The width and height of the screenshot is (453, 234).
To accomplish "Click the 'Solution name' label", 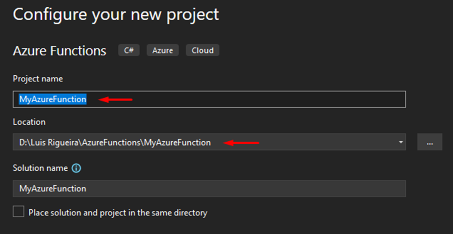I will [40, 168].
